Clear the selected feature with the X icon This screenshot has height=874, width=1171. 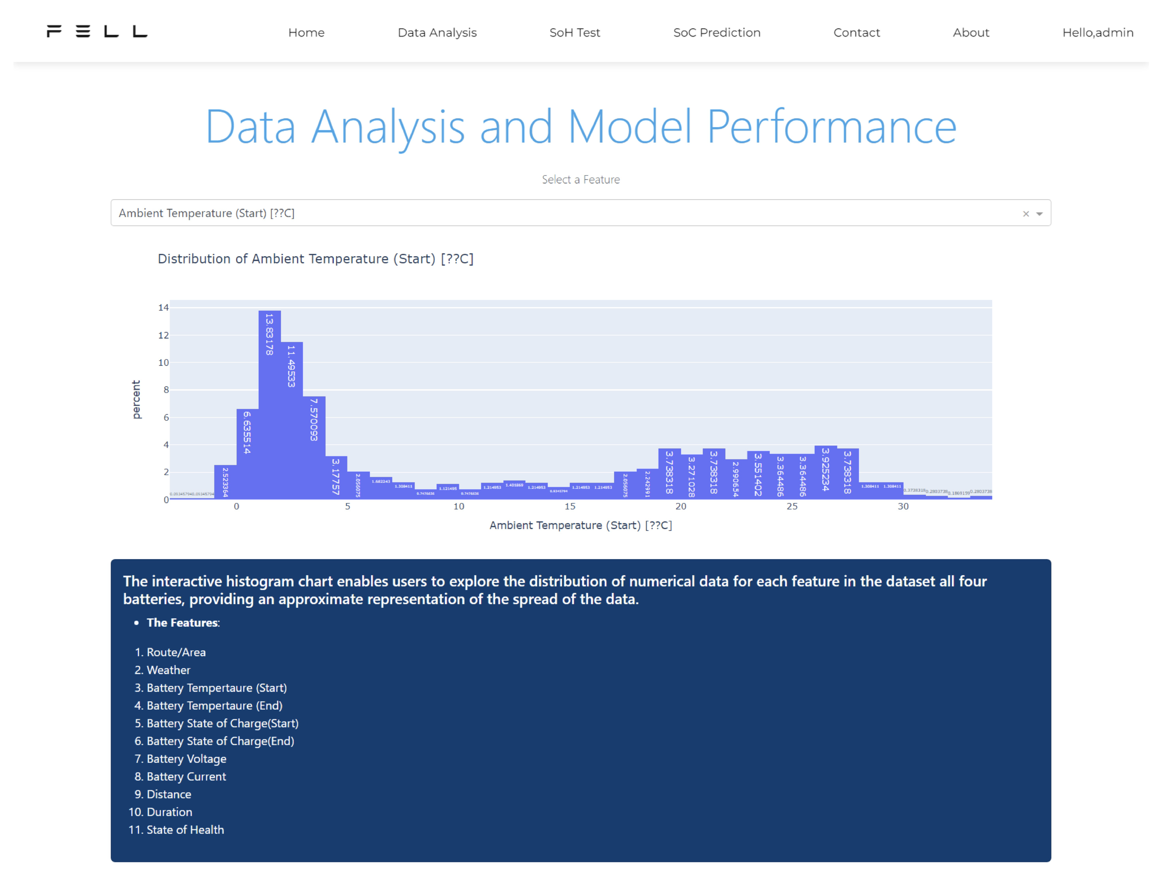(1026, 214)
